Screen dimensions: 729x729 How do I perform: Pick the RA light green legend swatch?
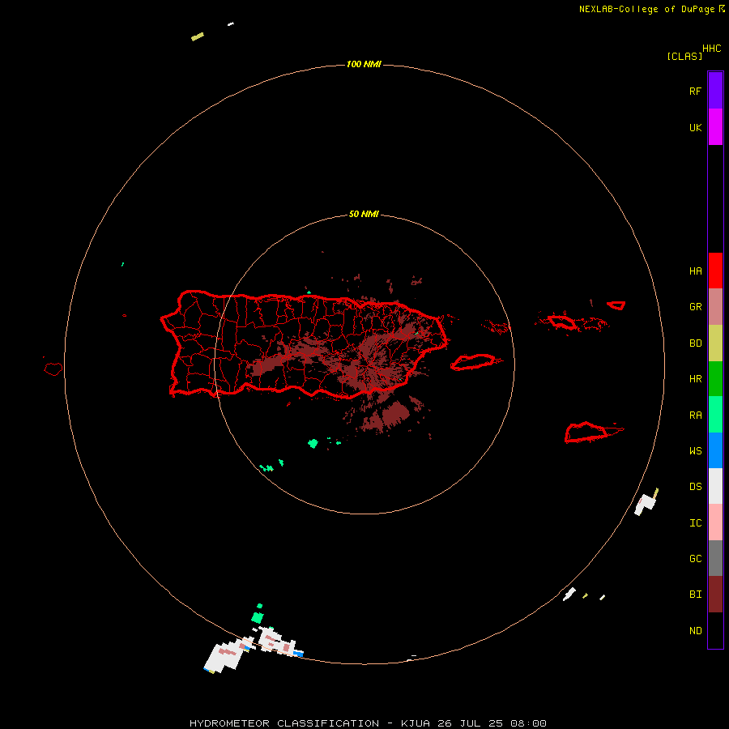(715, 415)
